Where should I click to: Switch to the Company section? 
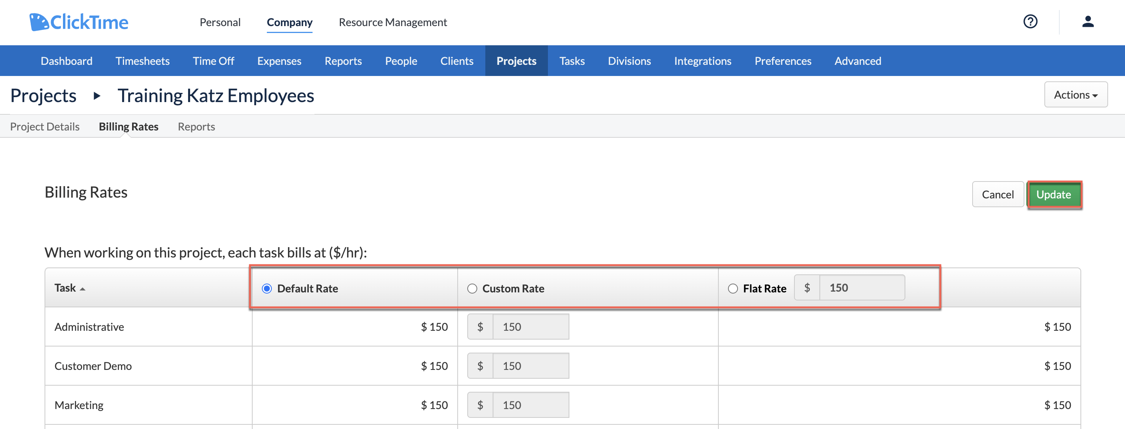pos(290,22)
